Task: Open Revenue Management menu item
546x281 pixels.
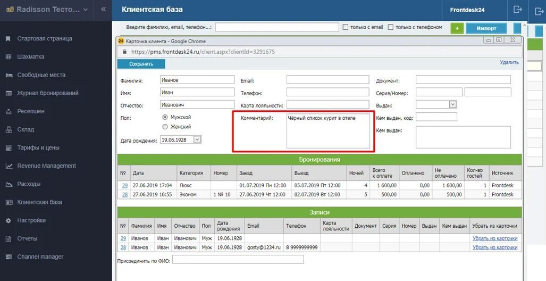Action: (x=47, y=166)
